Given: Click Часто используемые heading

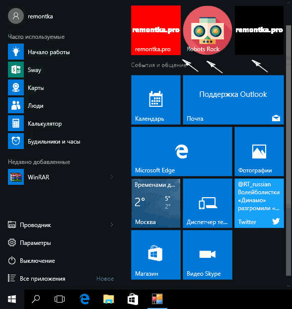Looking at the screenshot, I should click(36, 37).
